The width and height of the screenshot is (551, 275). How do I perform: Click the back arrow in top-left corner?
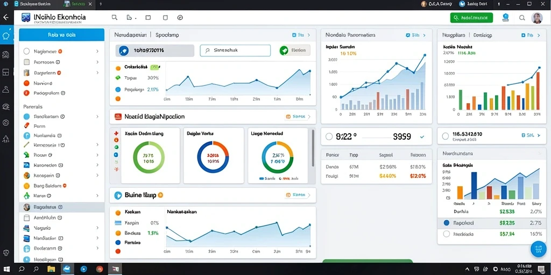tap(5, 17)
